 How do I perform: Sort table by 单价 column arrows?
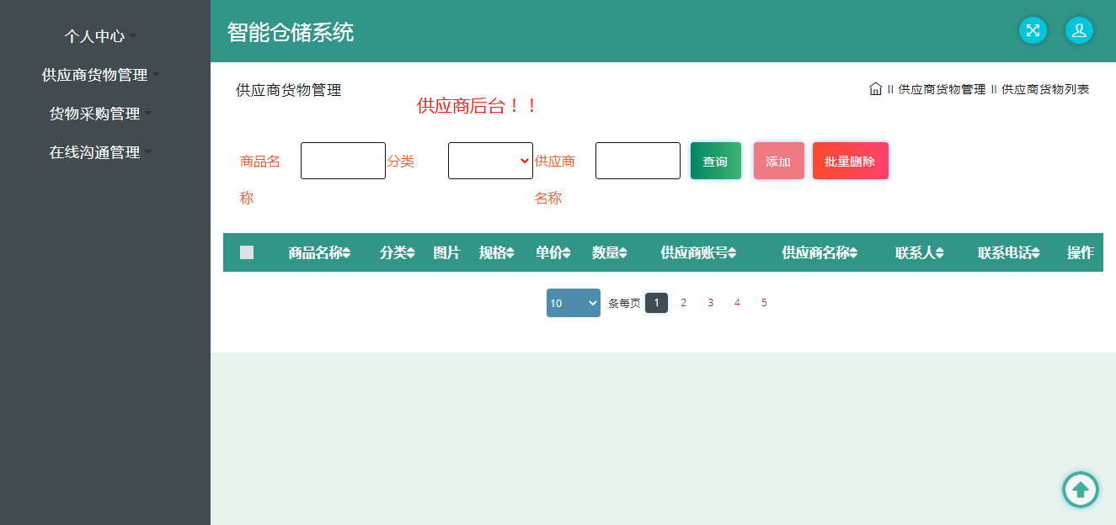click(567, 253)
